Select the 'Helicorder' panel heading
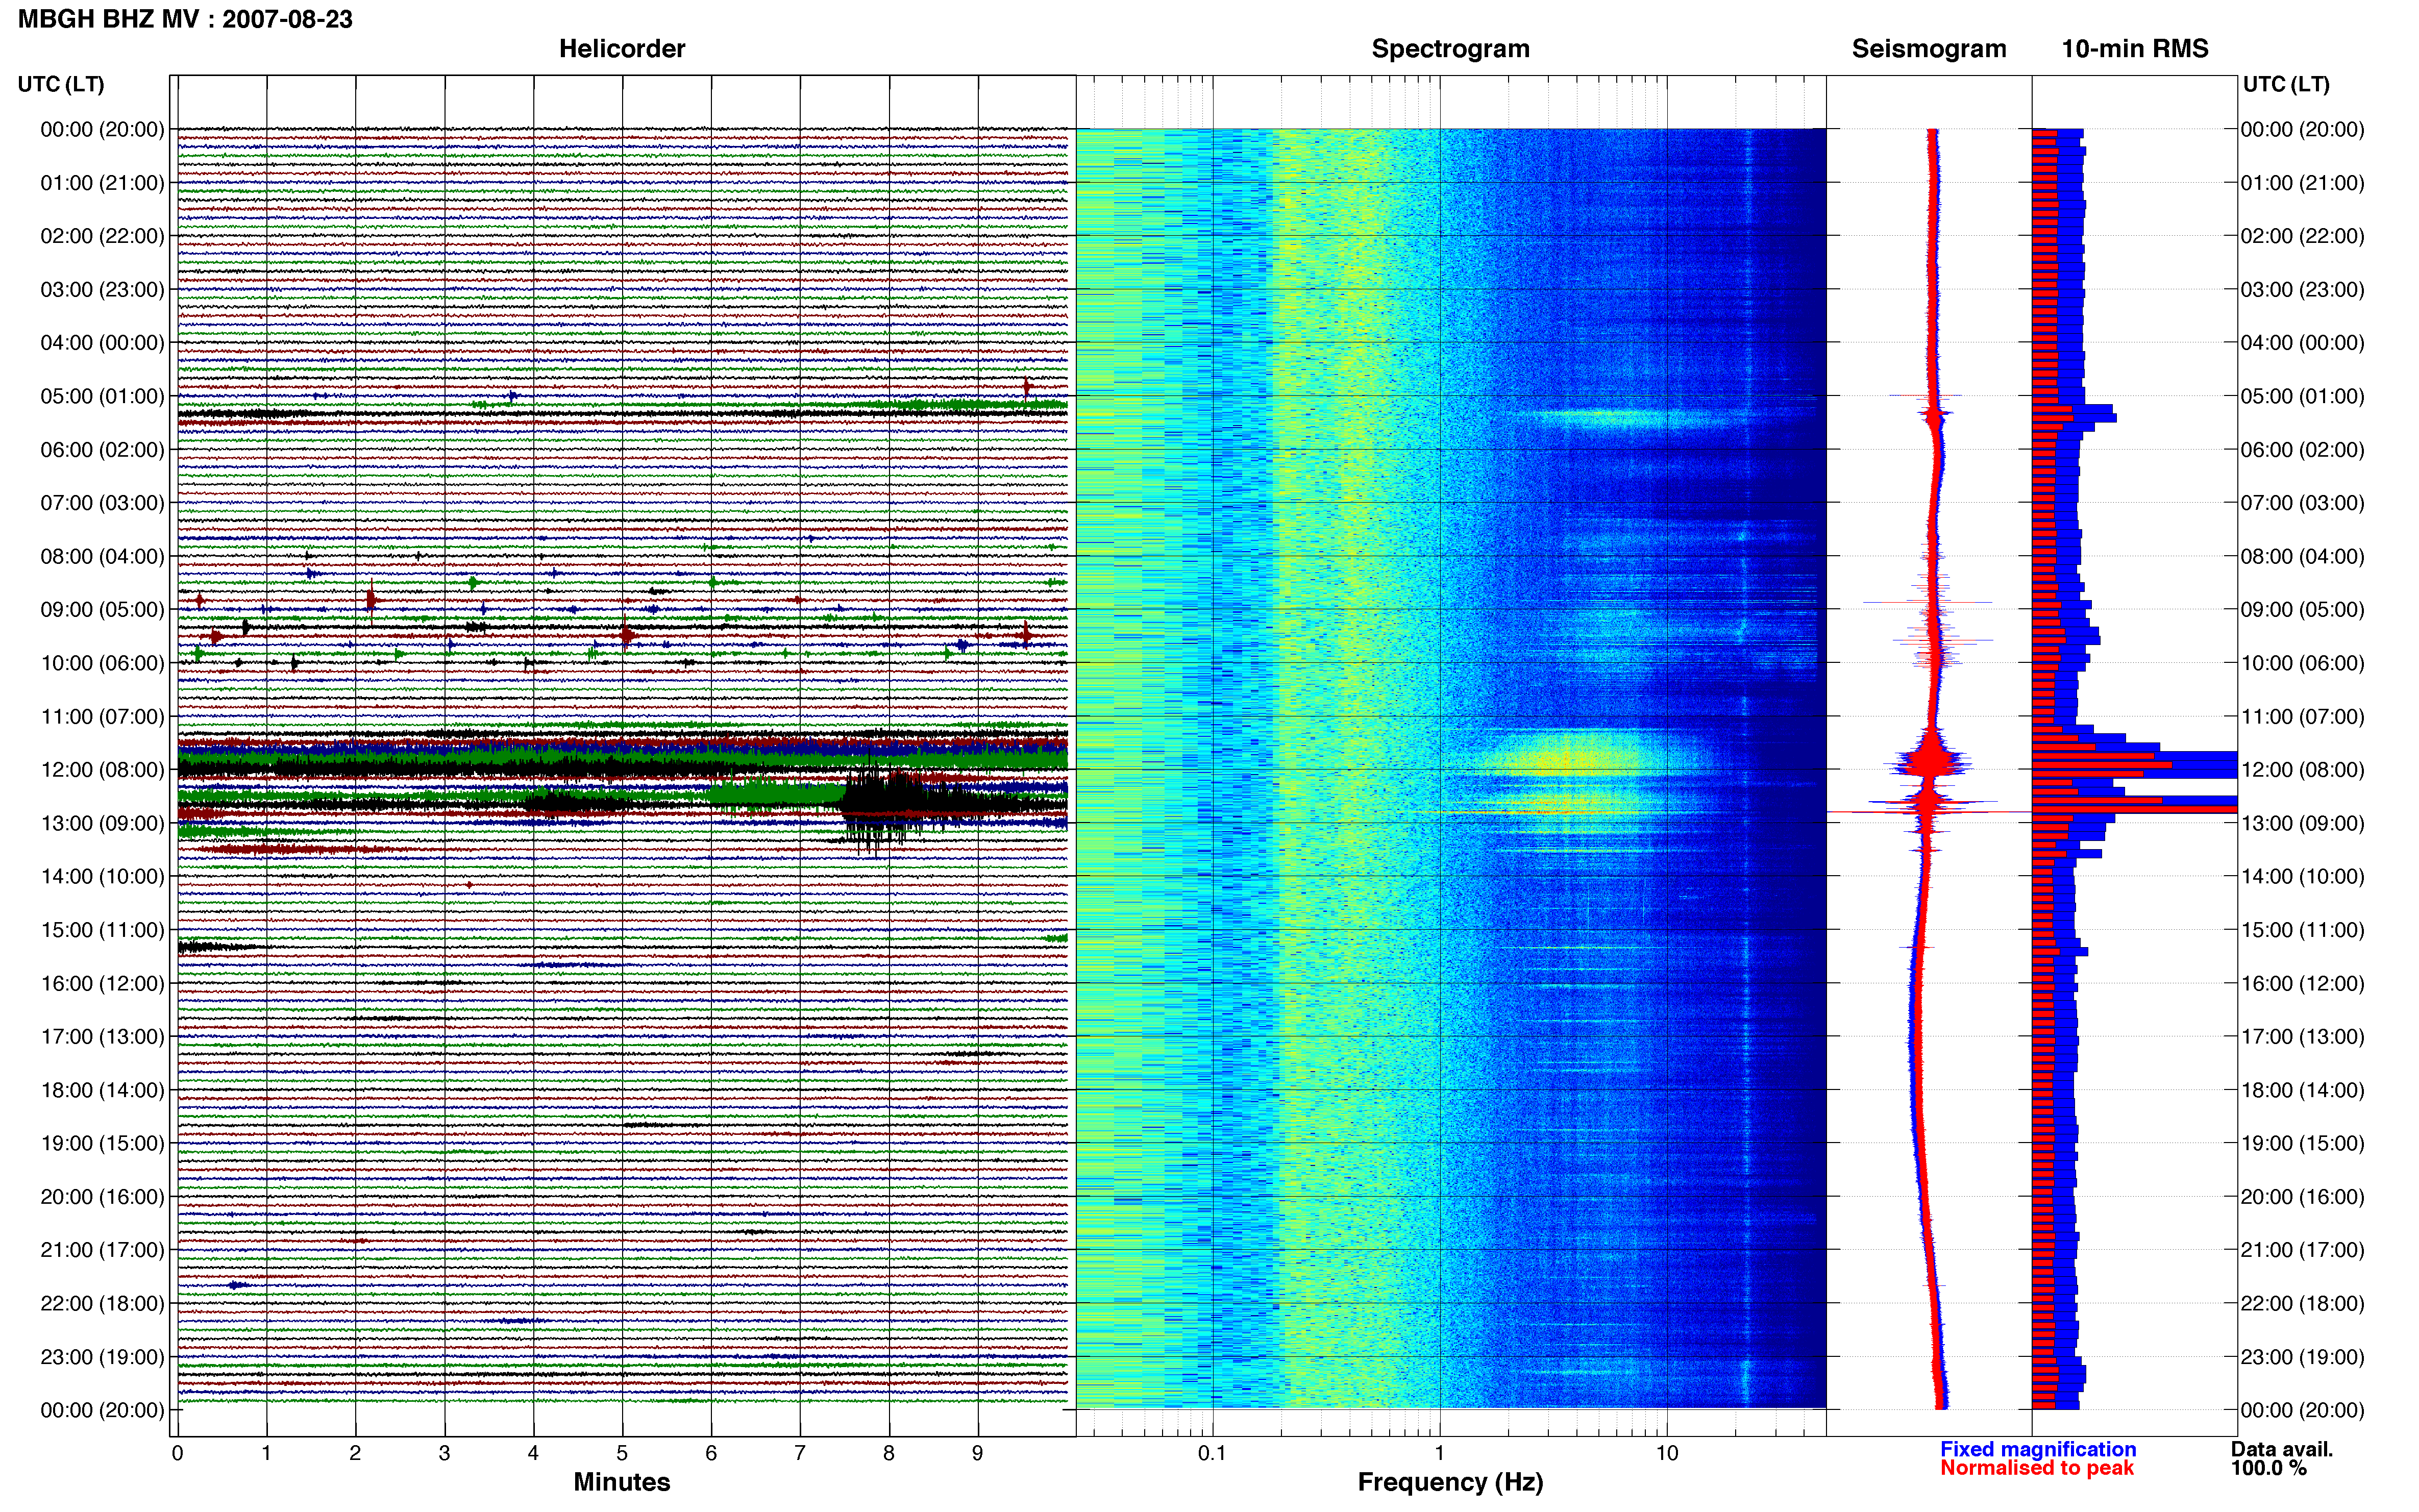This screenshot has width=2419, height=1512. 622,49
